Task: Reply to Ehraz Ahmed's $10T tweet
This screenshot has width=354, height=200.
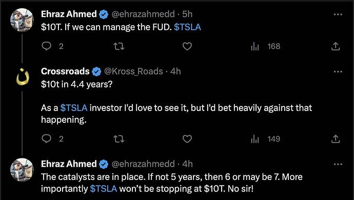Action: point(47,46)
